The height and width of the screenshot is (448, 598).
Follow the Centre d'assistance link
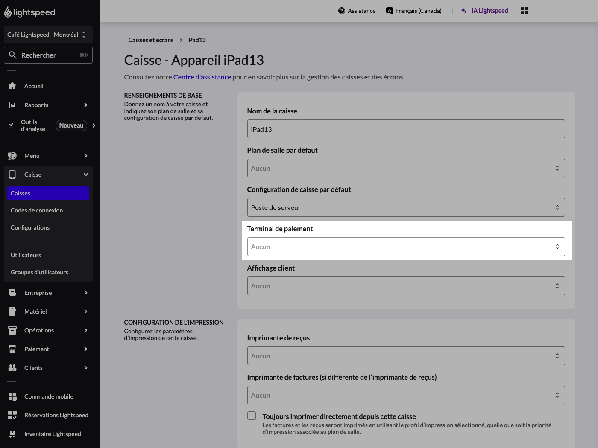tap(202, 77)
